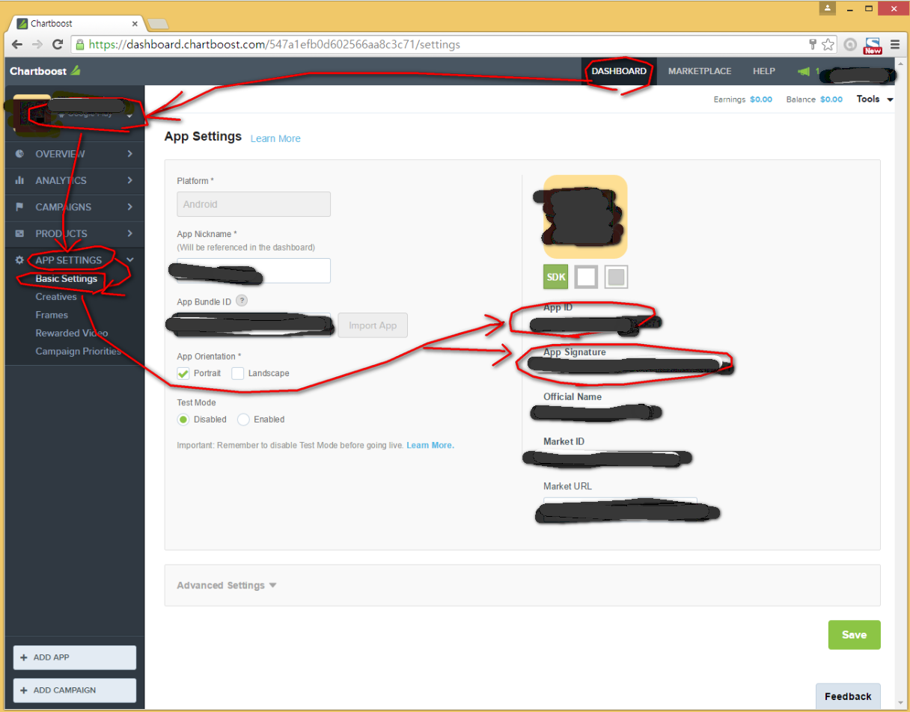
Task: Click the Overview pie chart icon
Action: (x=20, y=154)
